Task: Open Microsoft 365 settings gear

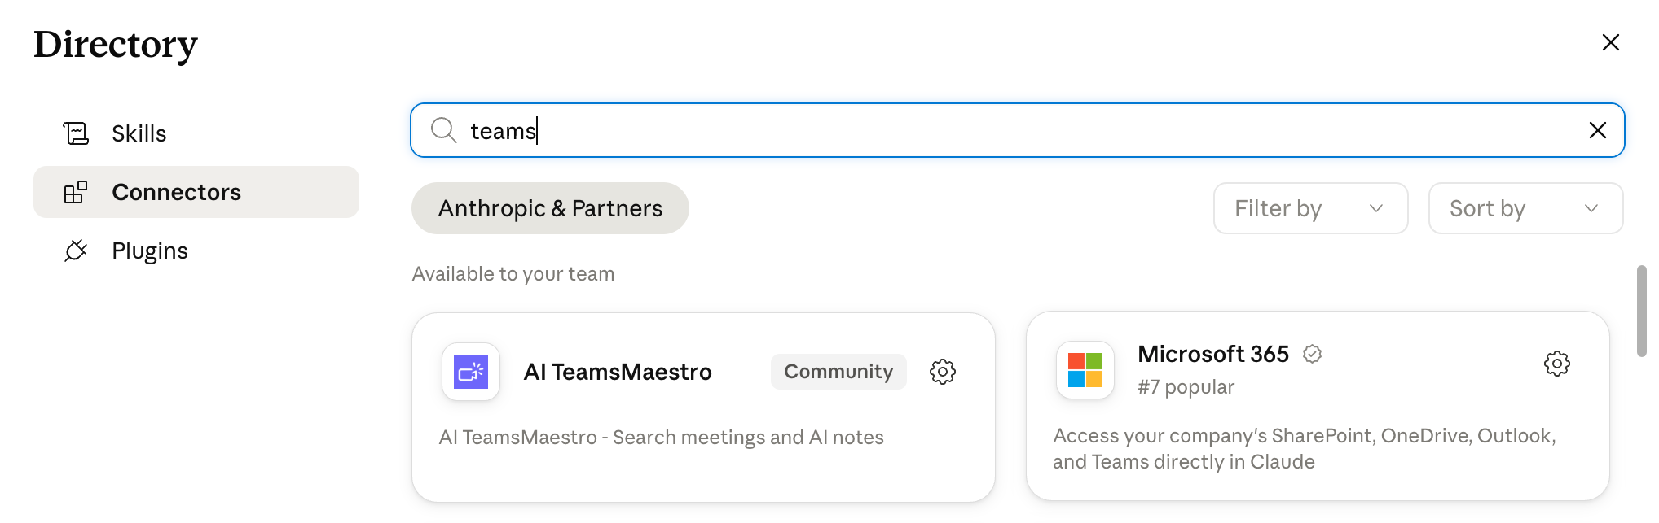Action: pos(1557,364)
